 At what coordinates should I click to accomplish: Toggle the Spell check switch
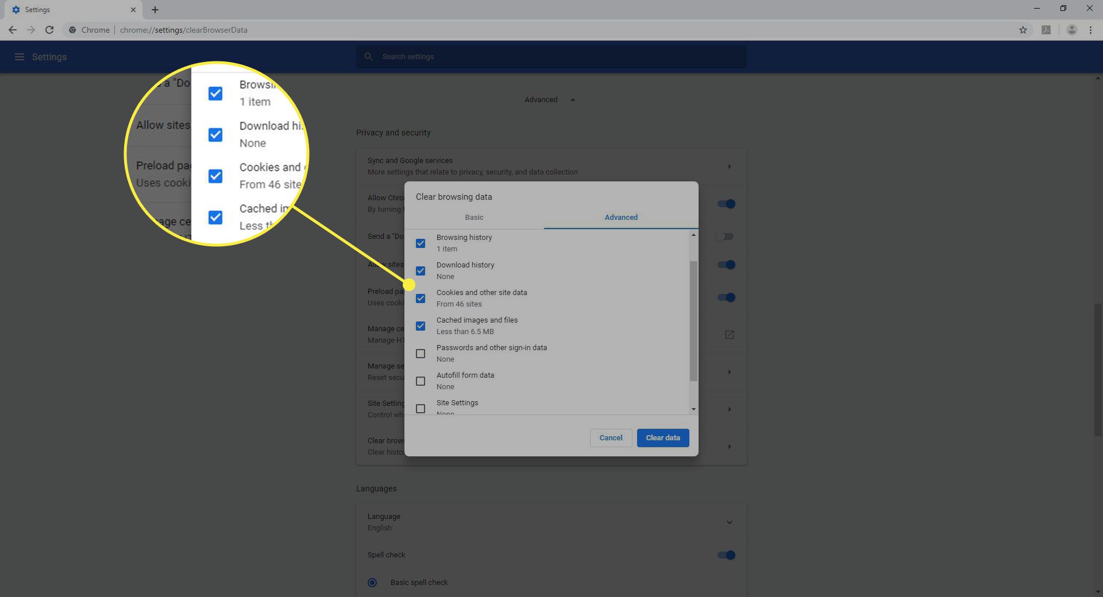[726, 555]
